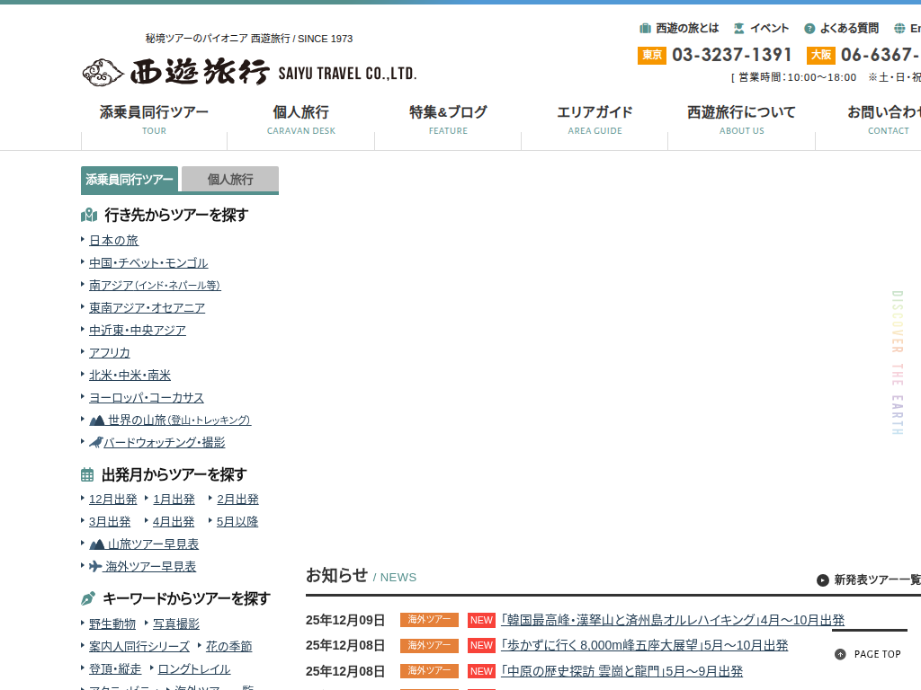Open the エリアガイド AREA GUIDE menu
921x690 pixels.
tap(595, 119)
